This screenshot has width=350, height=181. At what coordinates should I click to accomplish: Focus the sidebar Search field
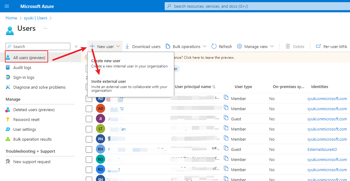[38, 46]
